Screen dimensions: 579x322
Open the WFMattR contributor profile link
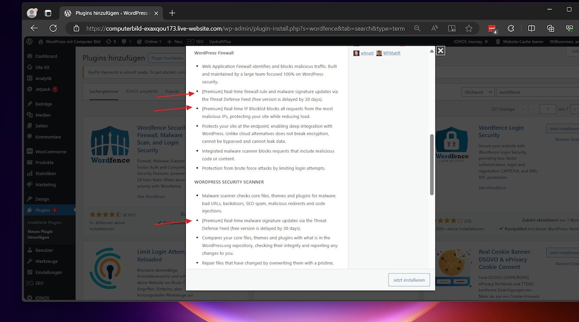(x=392, y=53)
